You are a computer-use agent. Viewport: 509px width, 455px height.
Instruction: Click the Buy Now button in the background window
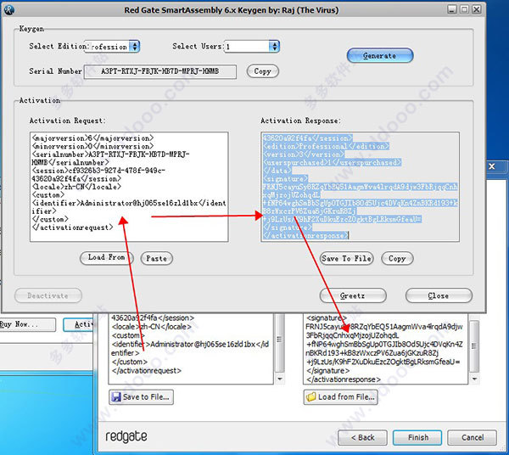coord(28,324)
